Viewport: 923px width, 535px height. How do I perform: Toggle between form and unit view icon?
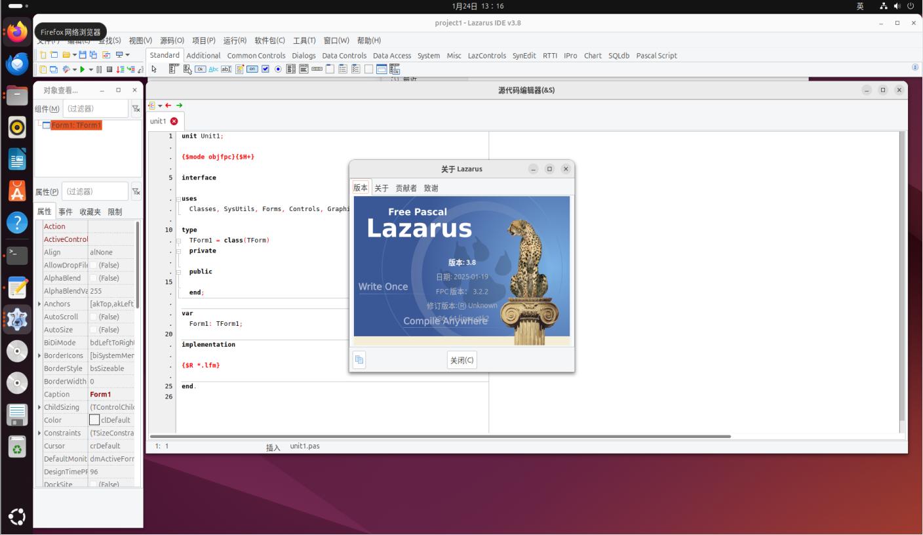pyautogui.click(x=106, y=55)
